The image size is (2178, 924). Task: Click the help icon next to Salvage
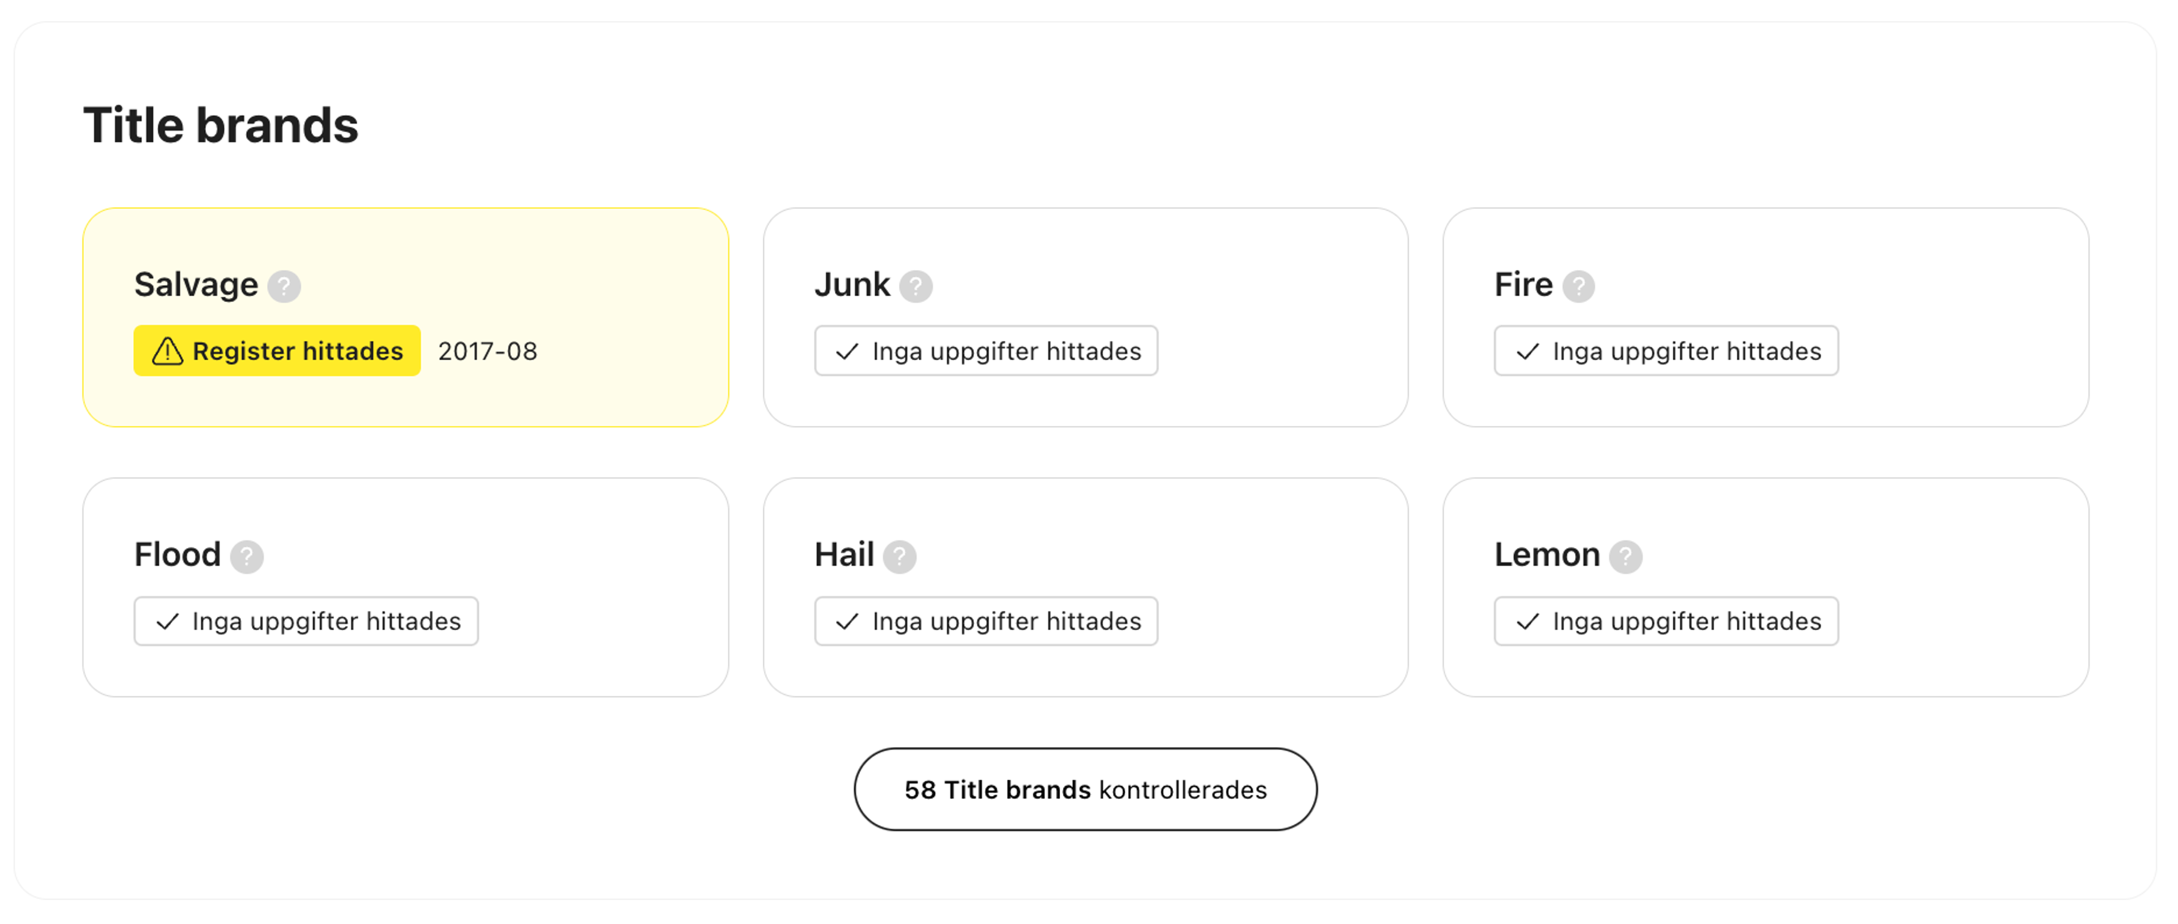[x=284, y=286]
